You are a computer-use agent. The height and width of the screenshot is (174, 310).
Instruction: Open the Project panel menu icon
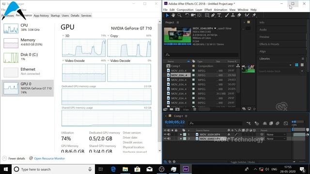178,23
